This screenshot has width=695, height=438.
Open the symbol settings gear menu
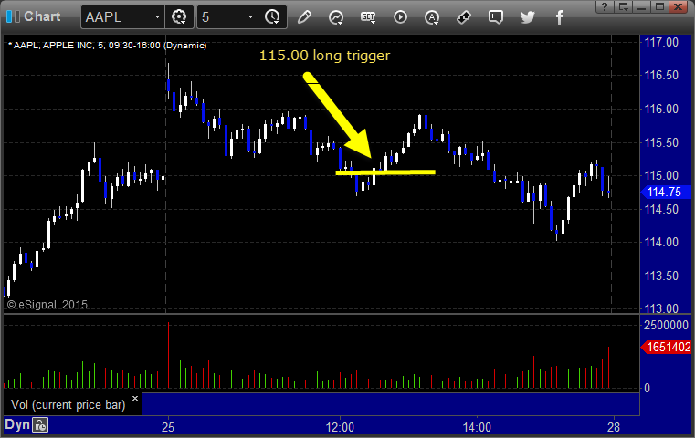tap(179, 17)
